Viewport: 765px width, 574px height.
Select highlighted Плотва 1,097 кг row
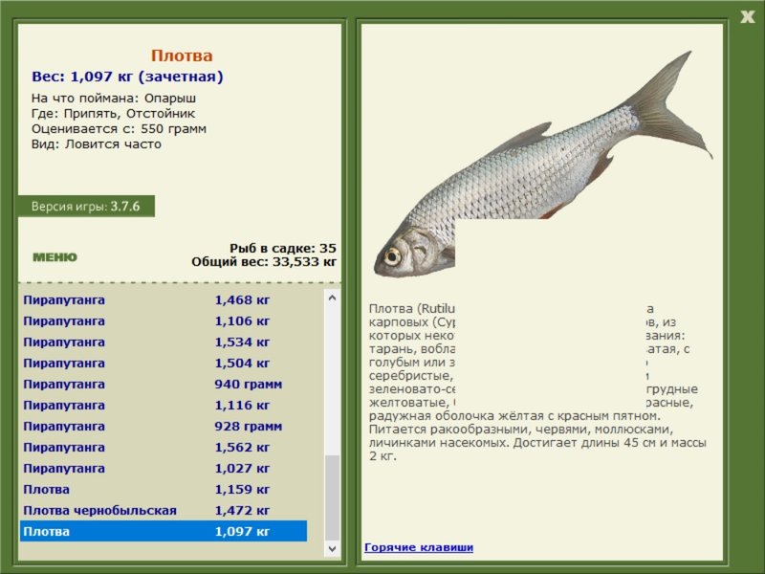pos(164,531)
